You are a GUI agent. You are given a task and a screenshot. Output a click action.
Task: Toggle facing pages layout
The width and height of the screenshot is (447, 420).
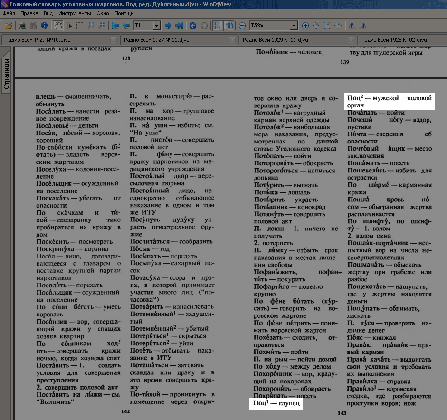[229, 26]
